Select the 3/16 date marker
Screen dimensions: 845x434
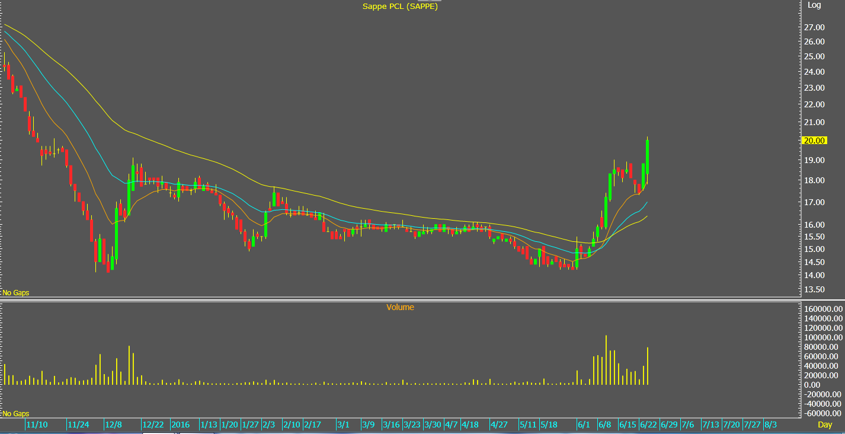pyautogui.click(x=391, y=425)
